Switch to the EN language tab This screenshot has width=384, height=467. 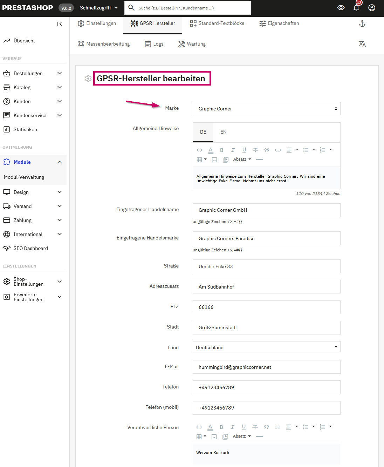pyautogui.click(x=224, y=132)
